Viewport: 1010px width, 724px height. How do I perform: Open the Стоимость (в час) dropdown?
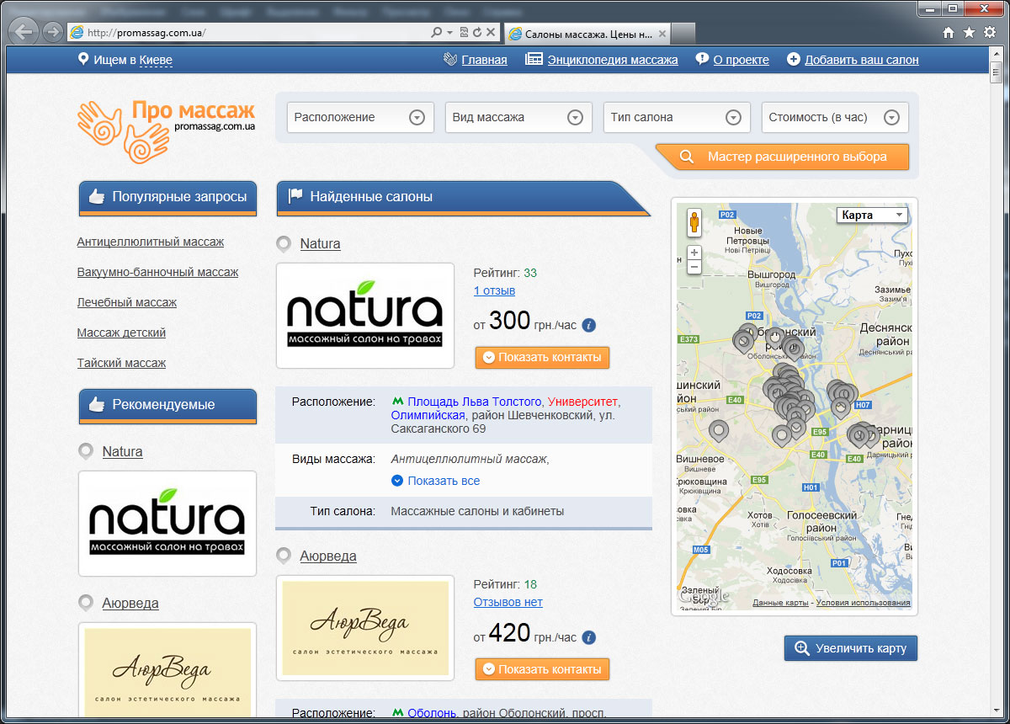point(835,117)
